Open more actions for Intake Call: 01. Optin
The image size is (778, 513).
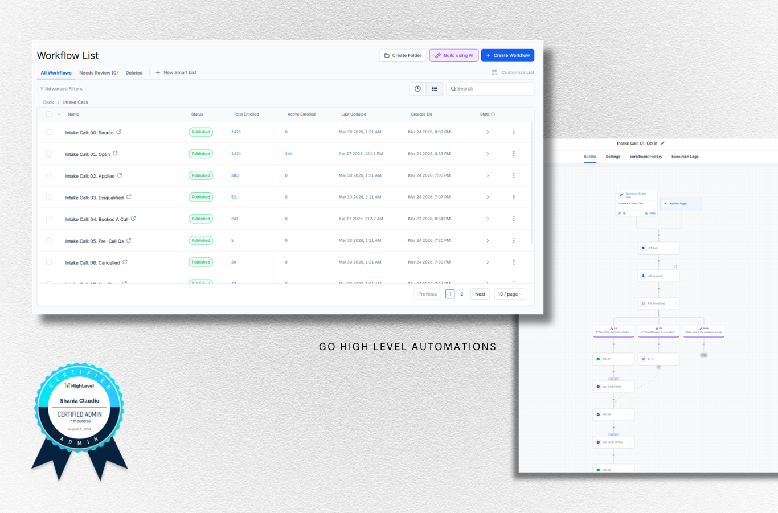click(514, 154)
